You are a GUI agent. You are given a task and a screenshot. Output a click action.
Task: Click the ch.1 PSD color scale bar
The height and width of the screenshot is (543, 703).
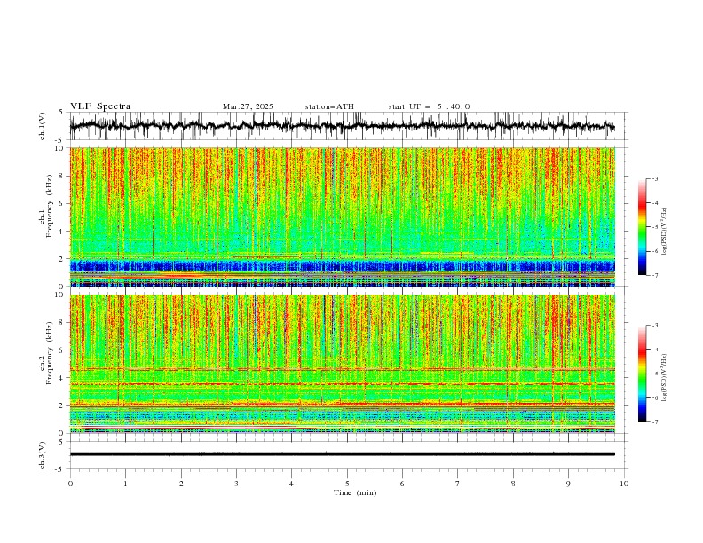point(643,227)
